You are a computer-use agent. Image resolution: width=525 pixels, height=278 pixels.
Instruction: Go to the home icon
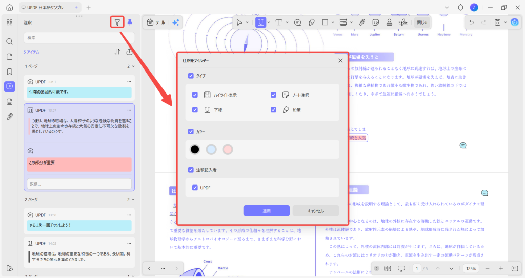[9, 7]
